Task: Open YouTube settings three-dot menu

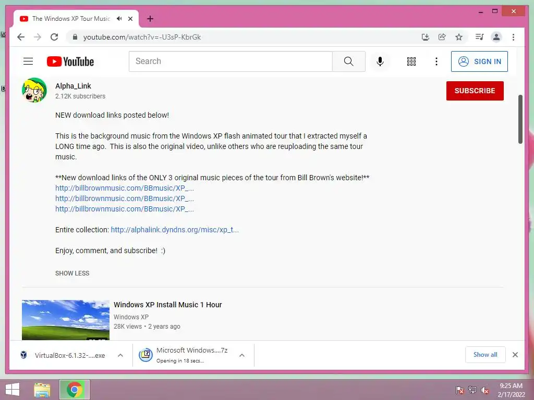Action: tap(436, 61)
